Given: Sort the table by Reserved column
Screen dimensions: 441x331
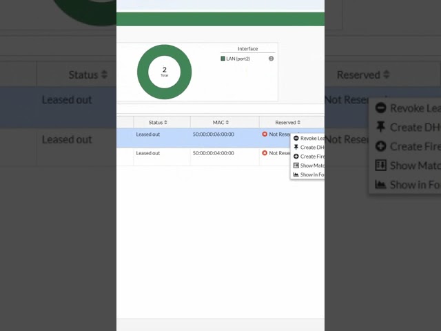Looking at the screenshot, I should click(x=287, y=123).
